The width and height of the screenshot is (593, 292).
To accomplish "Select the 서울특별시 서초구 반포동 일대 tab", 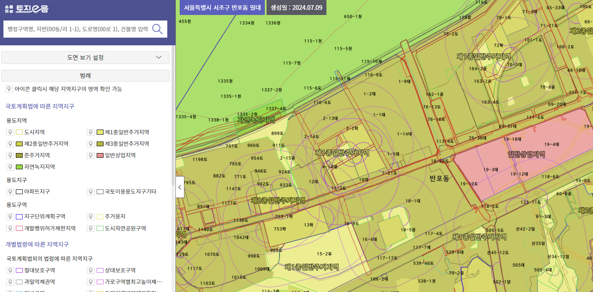I will pyautogui.click(x=222, y=7).
